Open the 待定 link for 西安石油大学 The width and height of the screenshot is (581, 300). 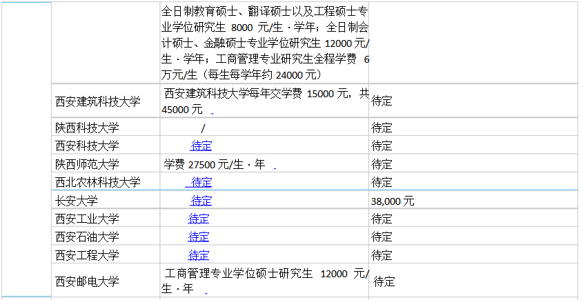198,237
